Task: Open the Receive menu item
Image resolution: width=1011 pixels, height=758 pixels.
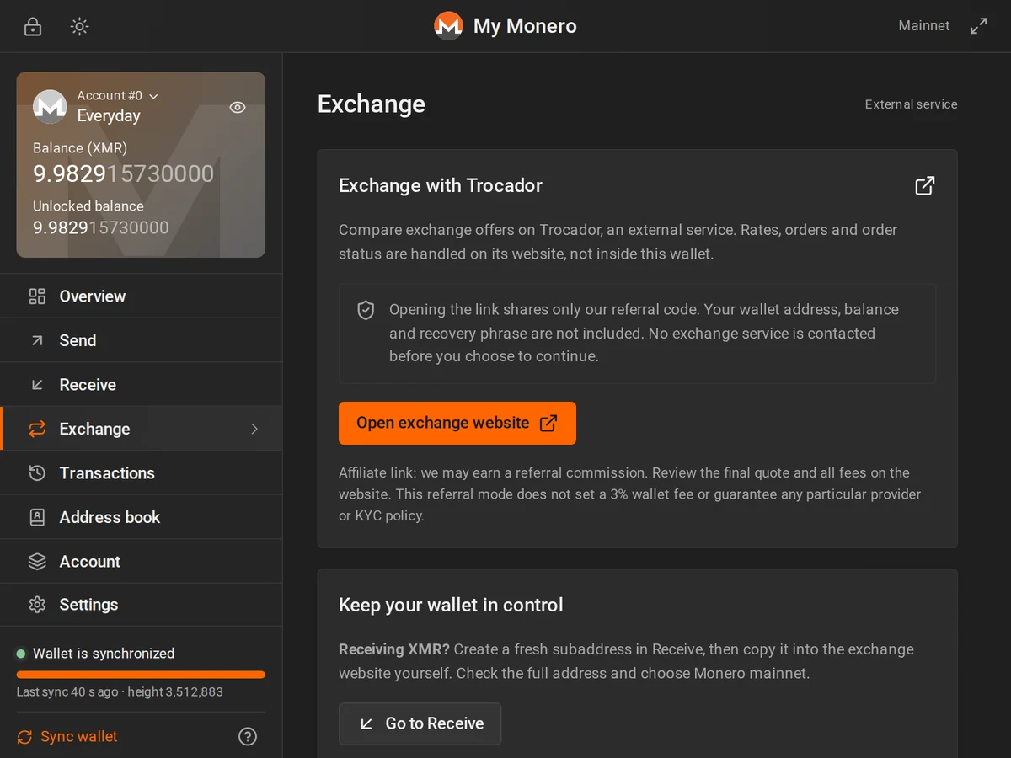Action: [142, 385]
